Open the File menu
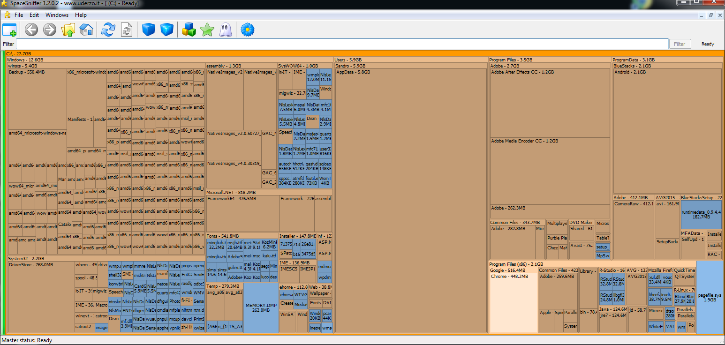 pos(19,15)
